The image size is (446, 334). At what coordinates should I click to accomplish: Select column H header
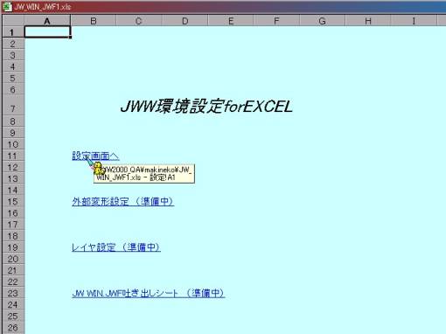[x=368, y=21]
